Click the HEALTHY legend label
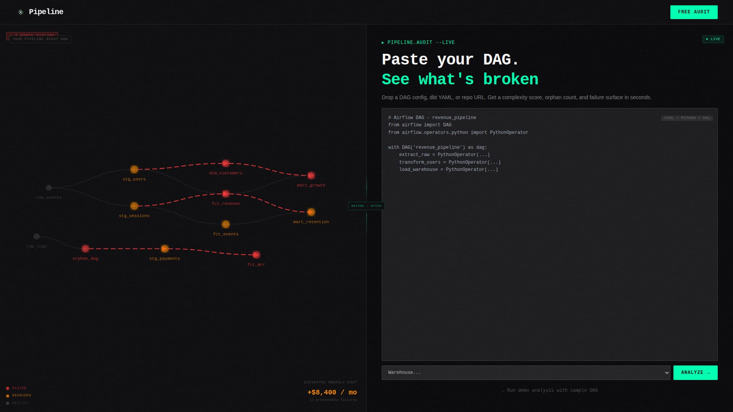Viewport: 733px width, 412px height. click(21, 403)
